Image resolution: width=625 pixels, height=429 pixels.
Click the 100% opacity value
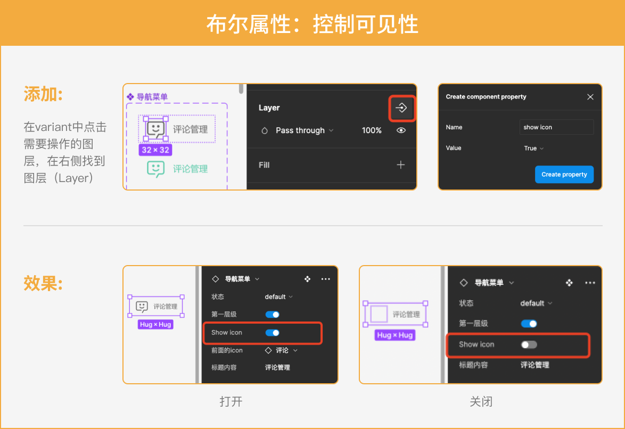(x=372, y=130)
